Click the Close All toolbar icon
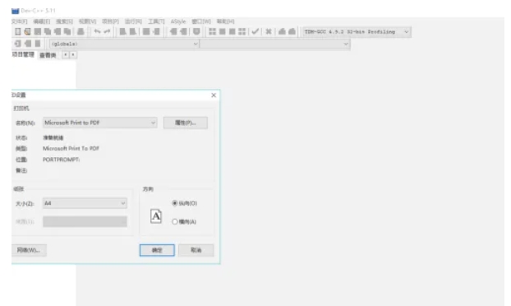The width and height of the screenshot is (511, 306). pyautogui.click(x=67, y=31)
